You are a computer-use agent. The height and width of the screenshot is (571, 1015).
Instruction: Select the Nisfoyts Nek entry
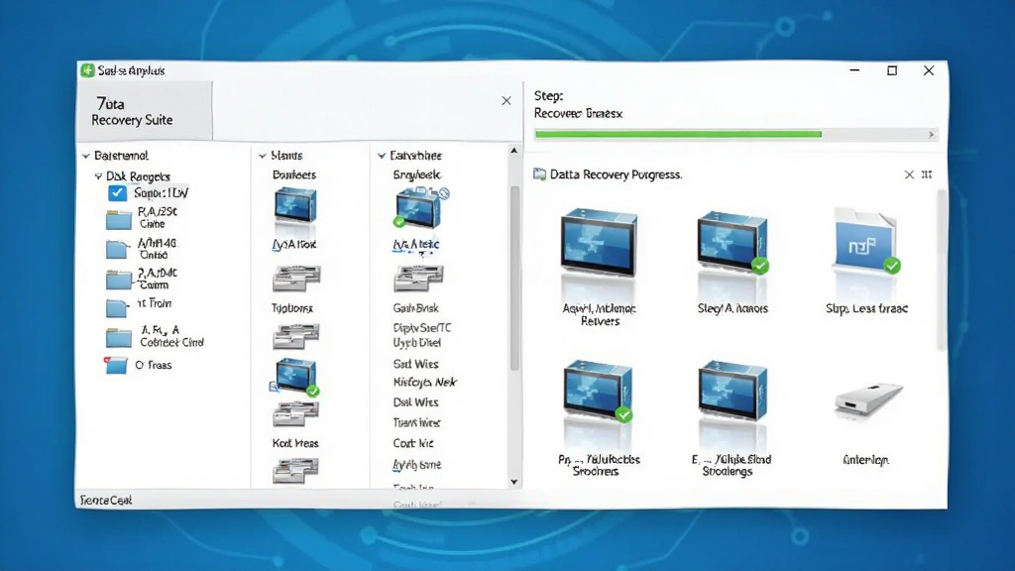[x=424, y=383]
